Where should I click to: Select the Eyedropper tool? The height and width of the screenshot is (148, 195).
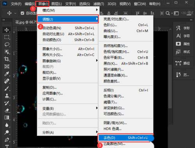pos(7,74)
